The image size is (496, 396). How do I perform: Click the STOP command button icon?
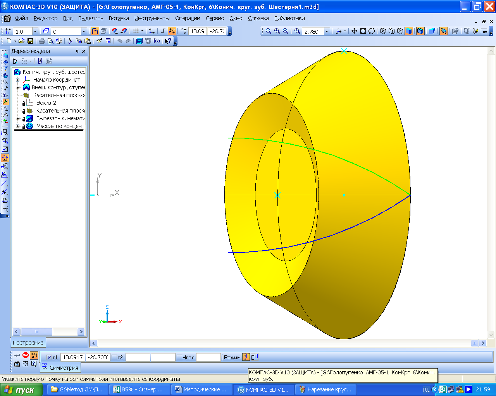(x=25, y=355)
